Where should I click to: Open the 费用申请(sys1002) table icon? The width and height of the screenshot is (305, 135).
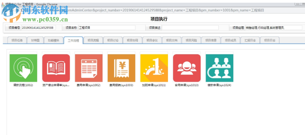89,68
